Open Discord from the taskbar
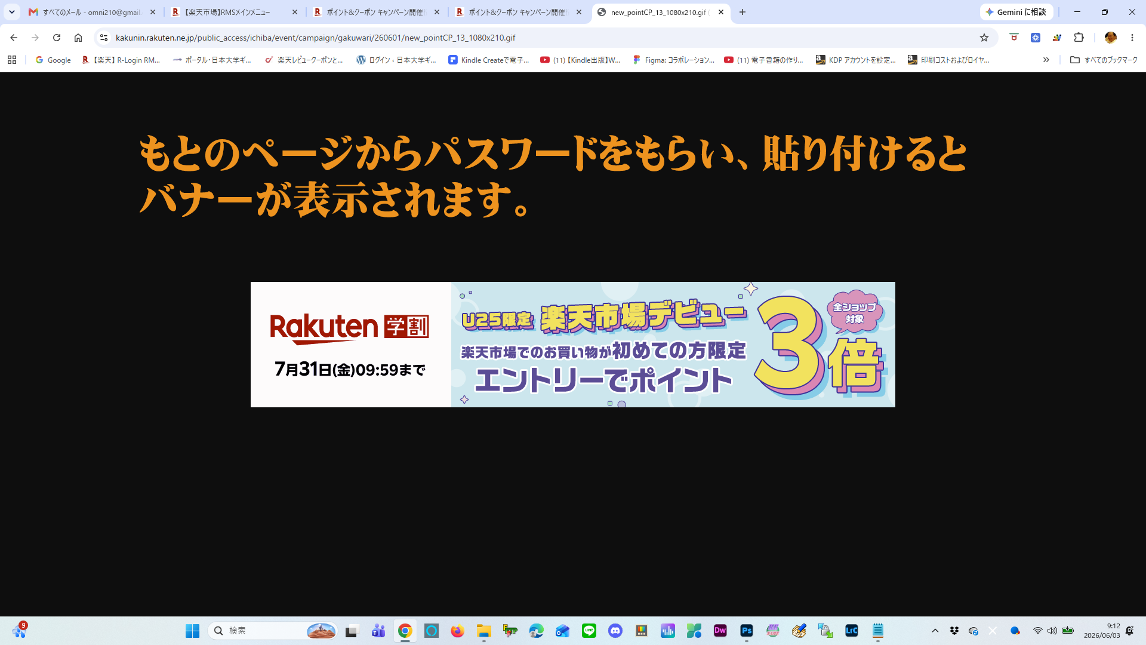Screen dimensions: 1146x645 click(615, 631)
